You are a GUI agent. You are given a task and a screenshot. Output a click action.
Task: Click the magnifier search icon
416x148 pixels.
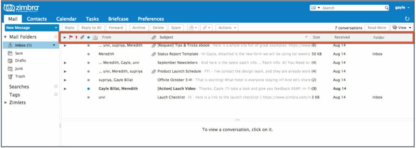coord(387,8)
